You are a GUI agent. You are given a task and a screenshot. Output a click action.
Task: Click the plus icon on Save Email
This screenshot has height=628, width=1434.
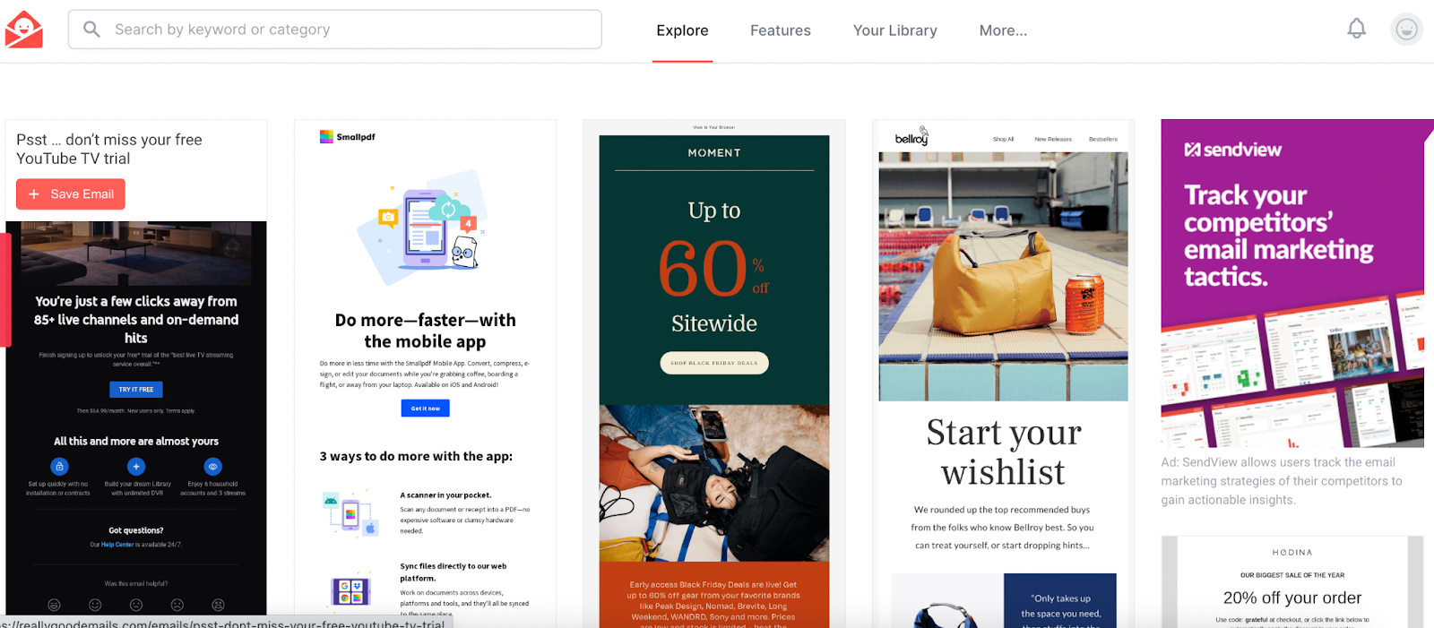(x=34, y=194)
